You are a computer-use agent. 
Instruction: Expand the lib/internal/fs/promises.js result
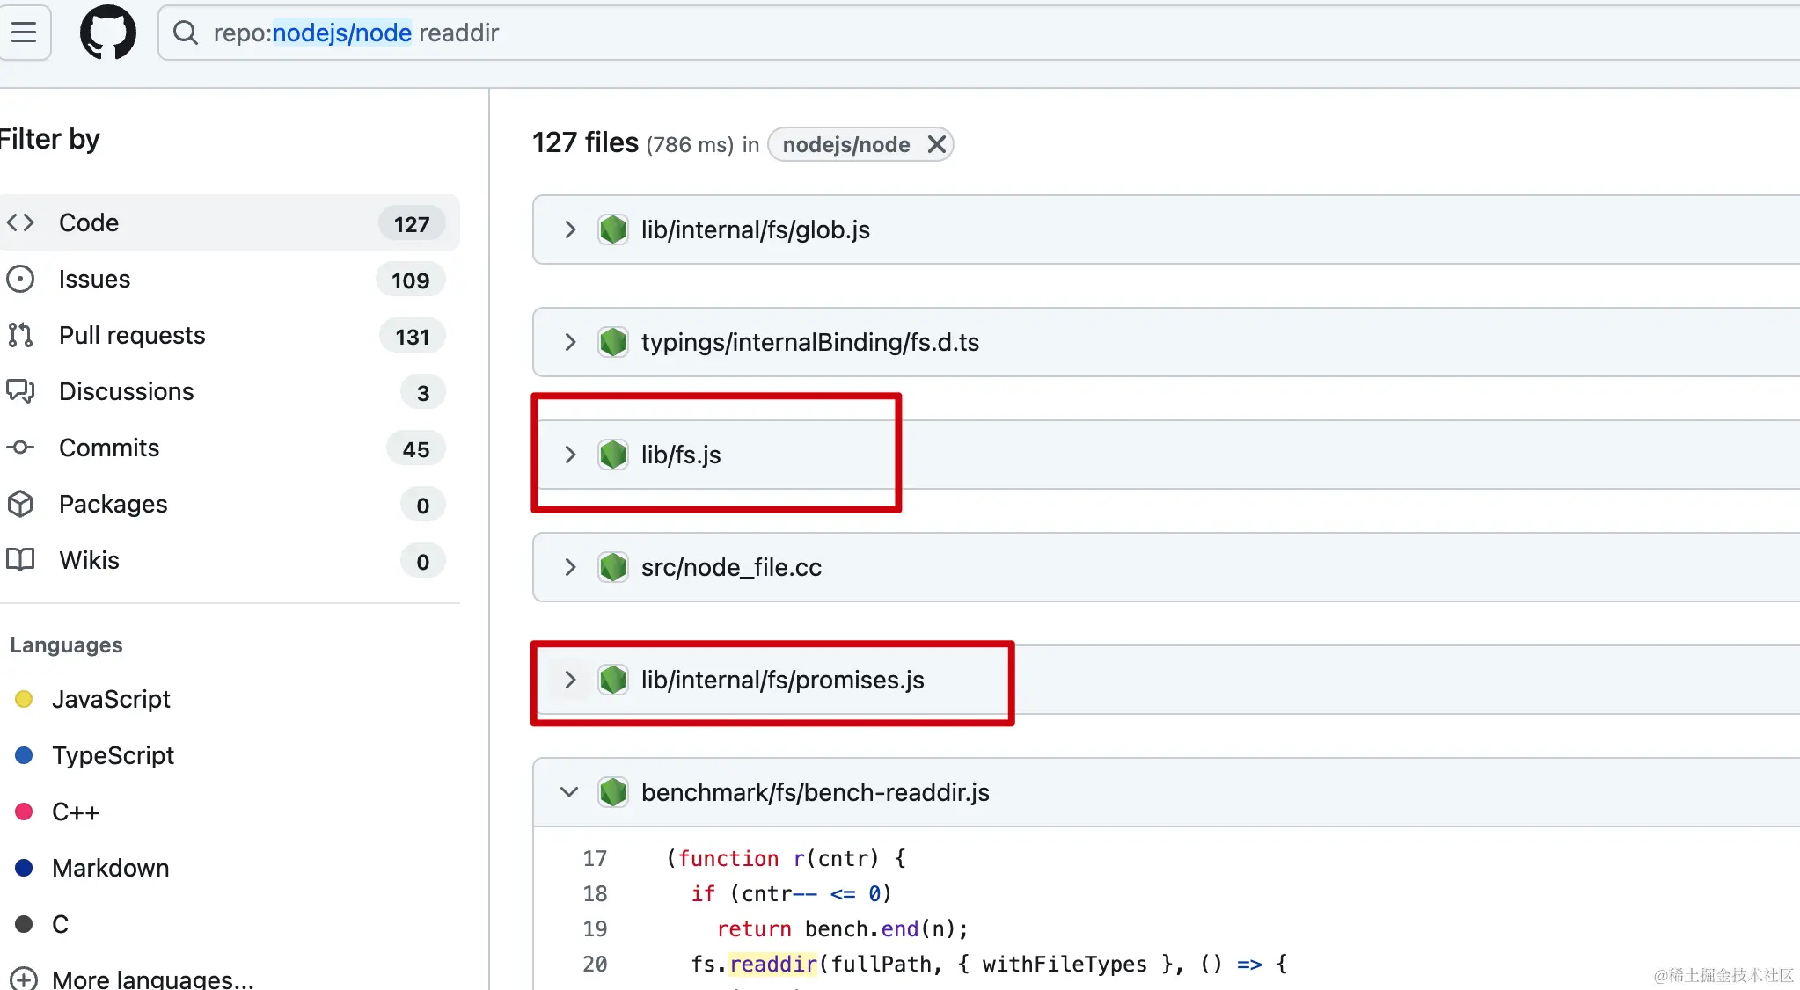(570, 680)
